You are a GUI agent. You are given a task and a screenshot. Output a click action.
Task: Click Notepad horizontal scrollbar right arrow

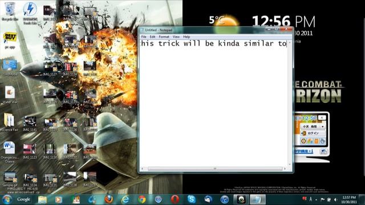pyautogui.click(x=285, y=169)
